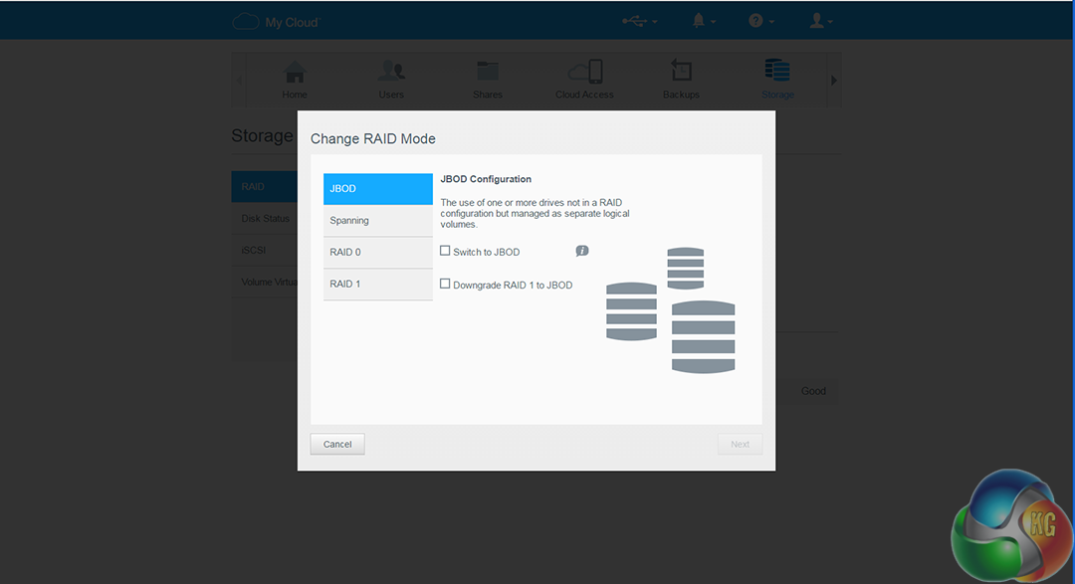The width and height of the screenshot is (1075, 584).
Task: Check Downgrade RAID 1 to JBOD
Action: (446, 284)
